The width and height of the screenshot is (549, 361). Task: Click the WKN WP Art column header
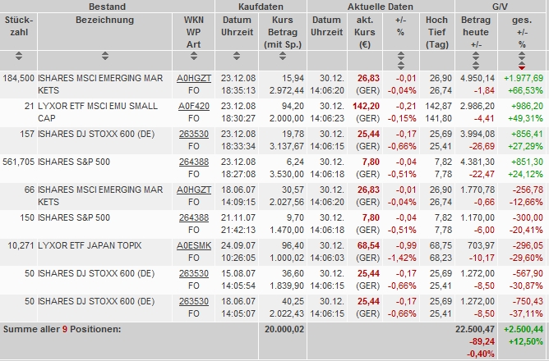(193, 31)
